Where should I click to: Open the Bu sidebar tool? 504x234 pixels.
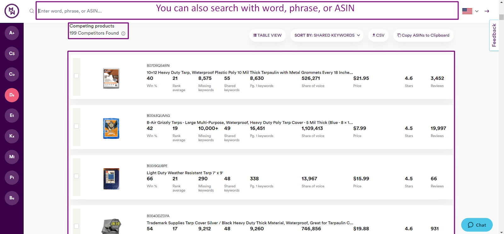tap(12, 198)
